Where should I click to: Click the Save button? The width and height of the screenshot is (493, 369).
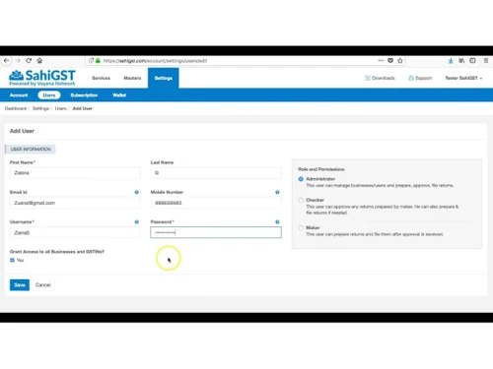[20, 285]
